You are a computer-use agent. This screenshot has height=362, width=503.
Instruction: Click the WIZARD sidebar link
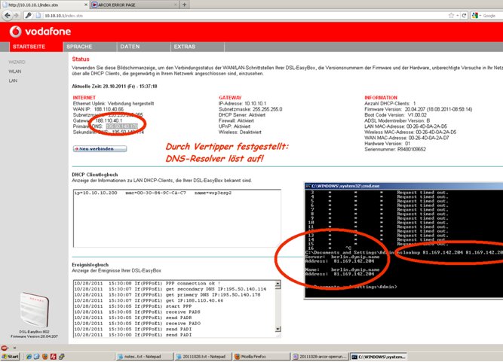tap(17, 62)
